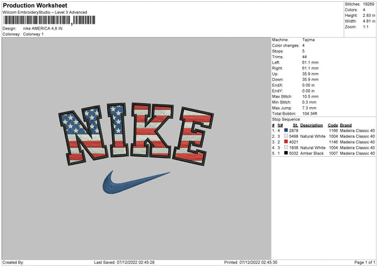The width and height of the screenshot is (378, 267).
Task: Click the Total Bobbin value 104.34ft
Action: [x=310, y=113]
